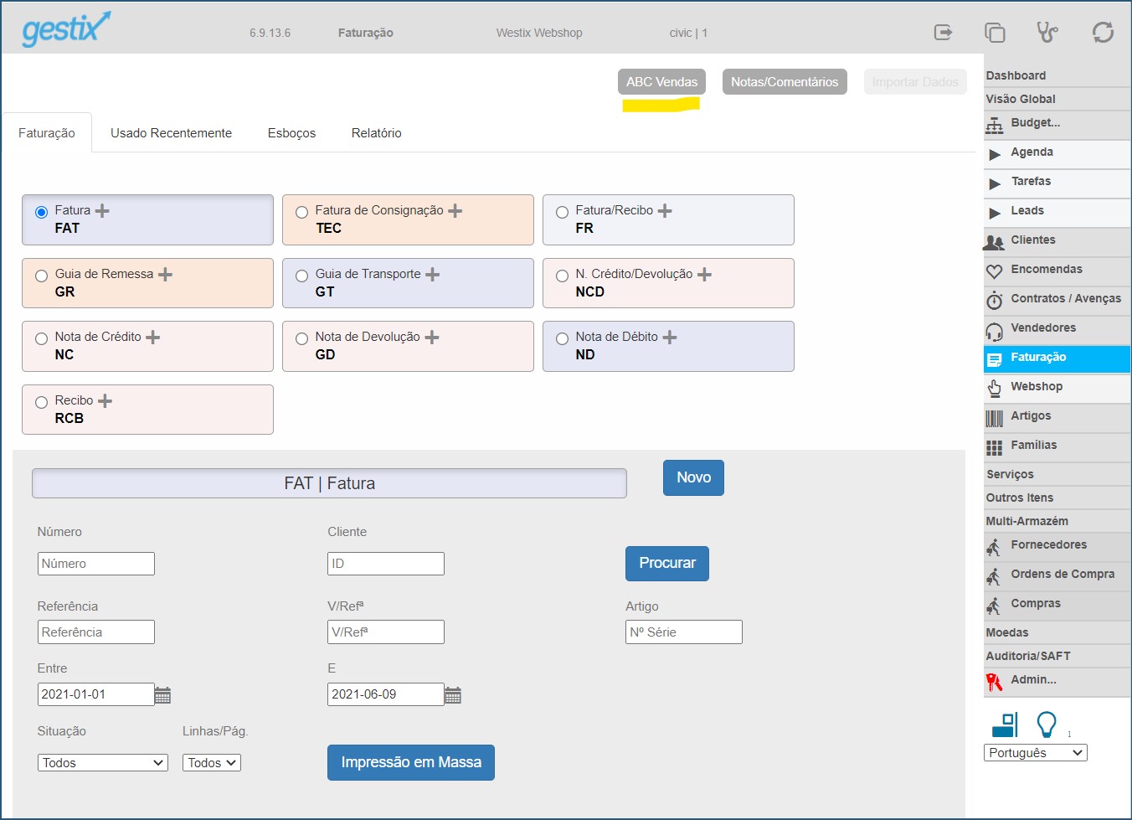Switch to the Usado Recentemente tab

pos(171,133)
